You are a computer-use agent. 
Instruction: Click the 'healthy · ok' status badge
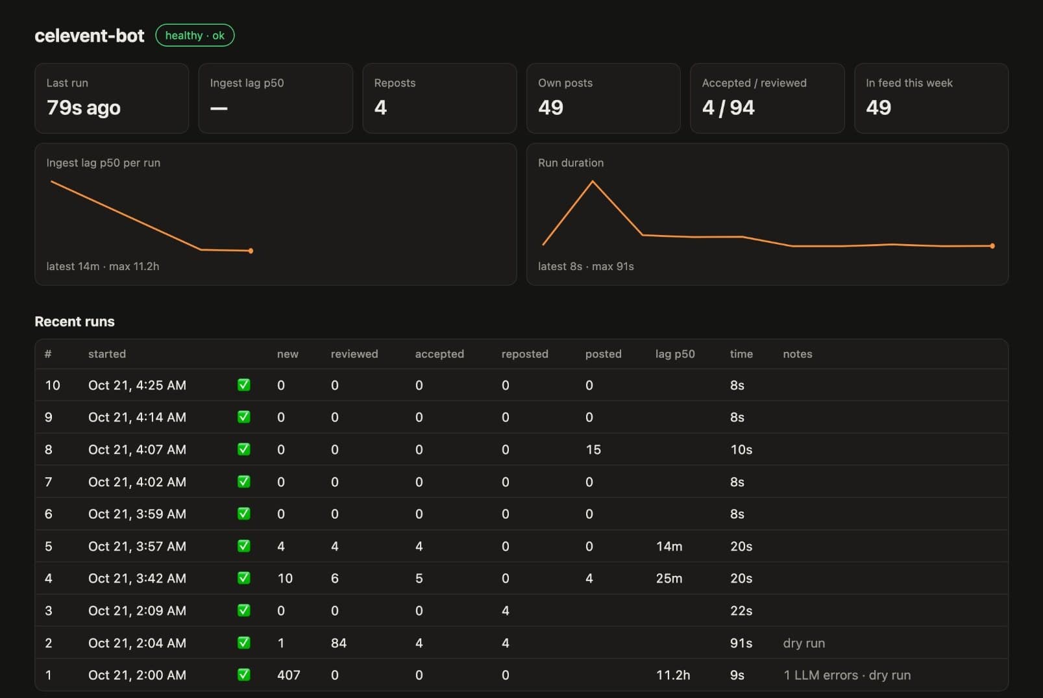pyautogui.click(x=195, y=36)
